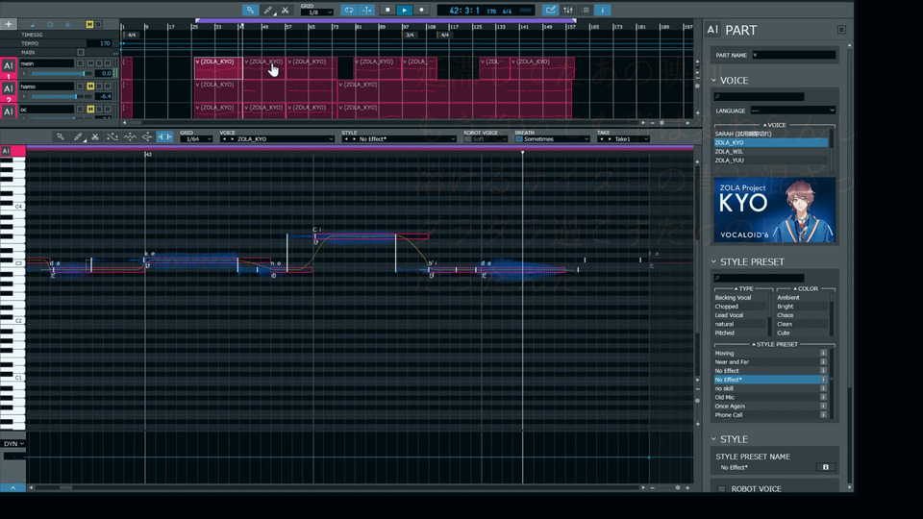Choose the Old Mic style preset
Image resolution: width=923 pixels, height=519 pixels.
[725, 397]
